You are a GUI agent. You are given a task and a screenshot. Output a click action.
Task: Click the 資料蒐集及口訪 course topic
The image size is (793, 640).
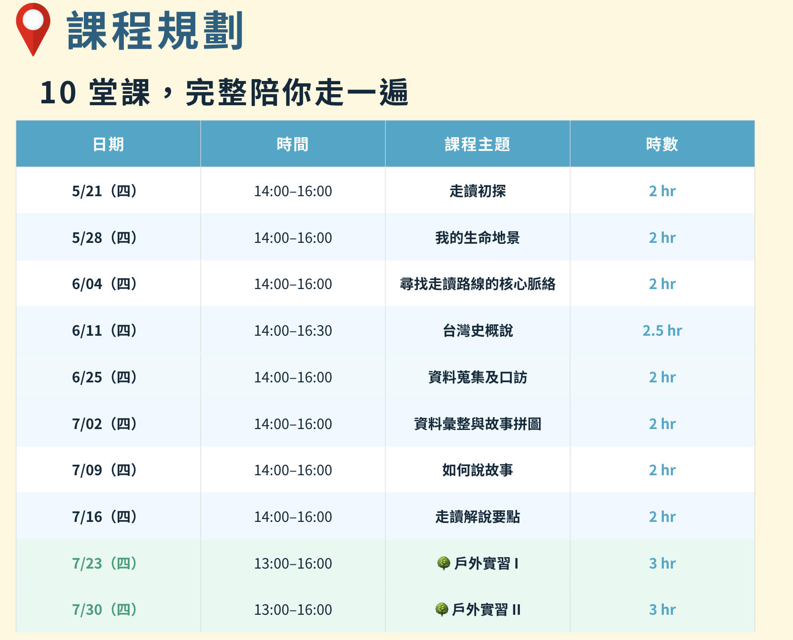[x=478, y=377]
